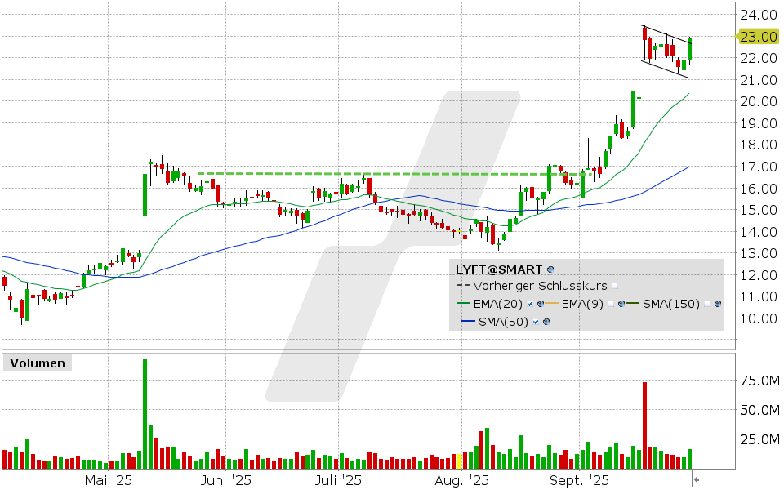The image size is (784, 490).
Task: Click the Sept. '25 date label
Action: [x=578, y=481]
